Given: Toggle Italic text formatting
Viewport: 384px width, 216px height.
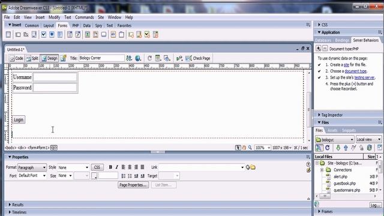Looking at the screenshot, I should coord(116,167).
